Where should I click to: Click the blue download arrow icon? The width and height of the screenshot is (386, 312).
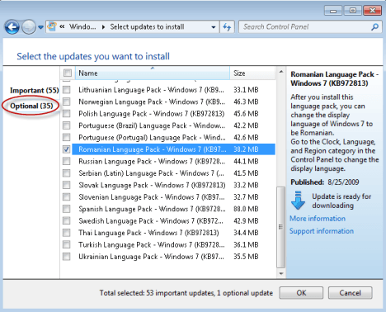pyautogui.click(x=298, y=201)
